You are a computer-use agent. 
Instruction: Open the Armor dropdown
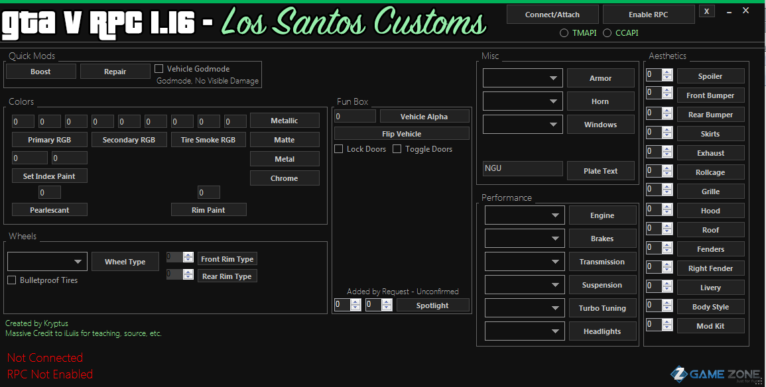pyautogui.click(x=523, y=78)
